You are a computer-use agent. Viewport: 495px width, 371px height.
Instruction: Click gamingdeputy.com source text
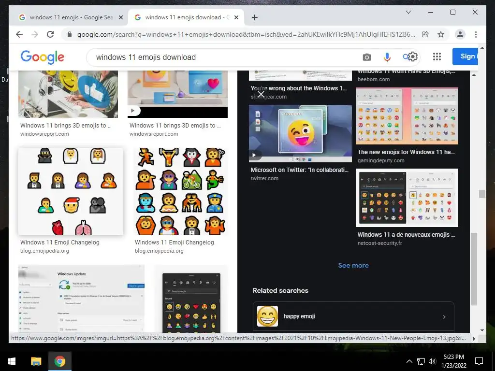381,160
